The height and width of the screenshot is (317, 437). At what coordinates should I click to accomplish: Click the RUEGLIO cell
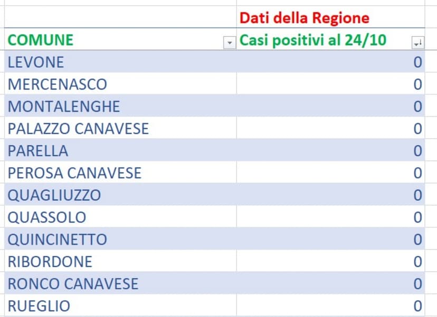(39, 306)
